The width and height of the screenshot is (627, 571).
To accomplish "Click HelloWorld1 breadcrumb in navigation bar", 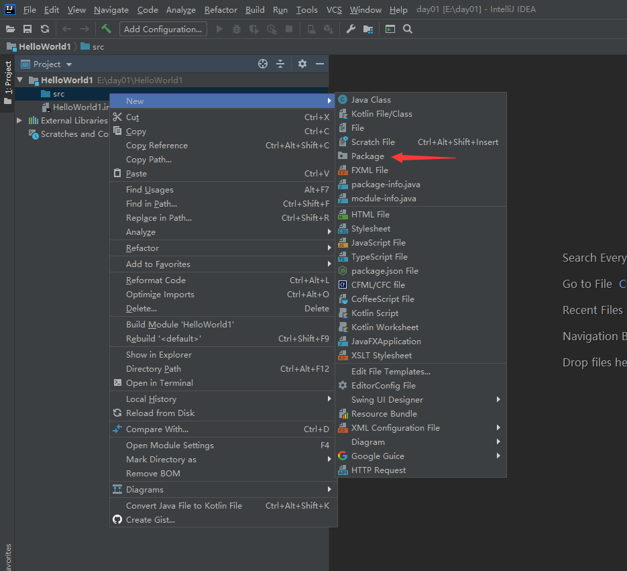I will click(x=39, y=47).
